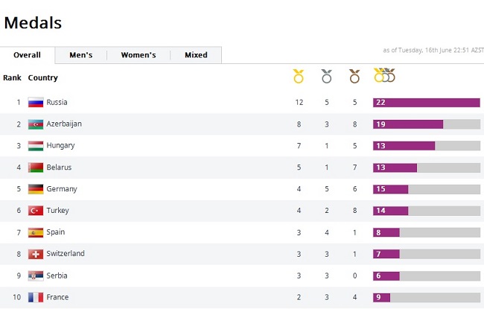The height and width of the screenshot is (309, 484).
Task: Open the Turkey country link
Action: point(58,211)
